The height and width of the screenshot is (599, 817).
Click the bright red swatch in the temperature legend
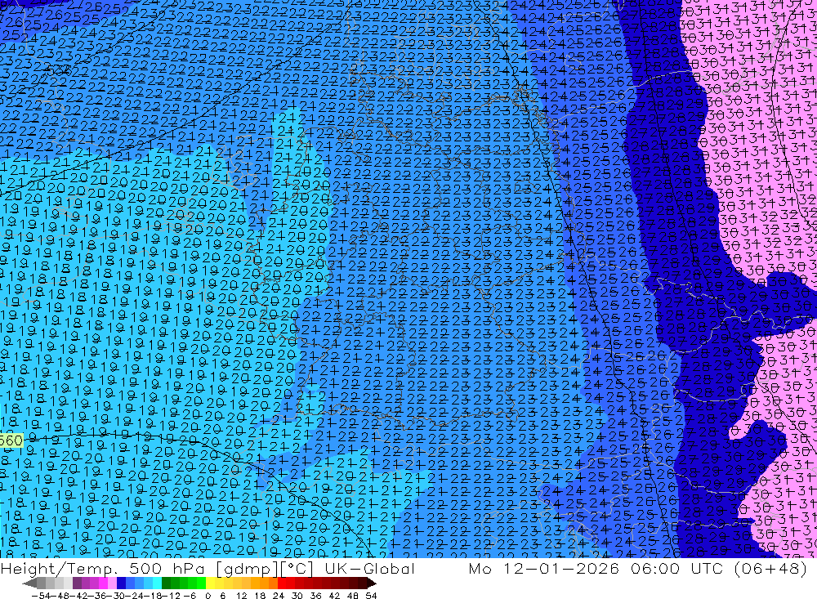click(282, 583)
